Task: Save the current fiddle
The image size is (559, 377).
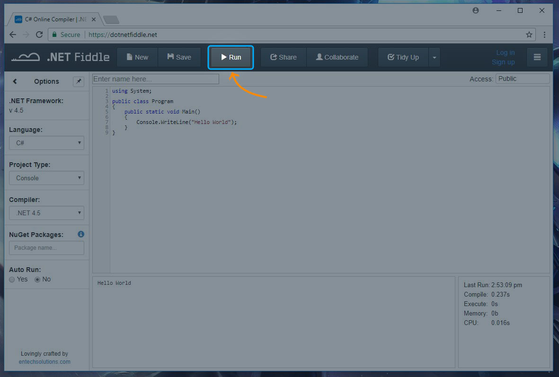Action: [x=179, y=57]
